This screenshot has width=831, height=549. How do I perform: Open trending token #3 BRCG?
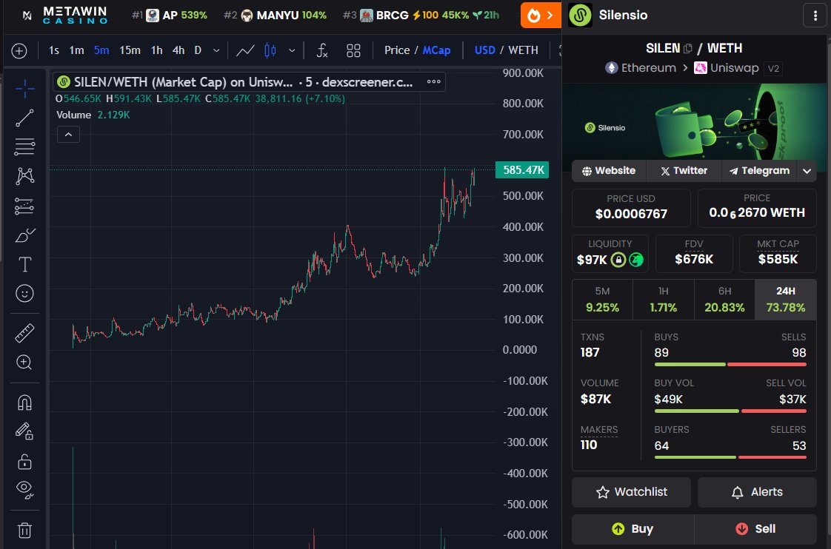[x=421, y=16]
